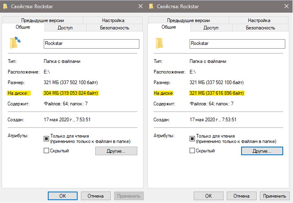
Task: Open Предыдущие версии tab in left window
Action: point(42,20)
